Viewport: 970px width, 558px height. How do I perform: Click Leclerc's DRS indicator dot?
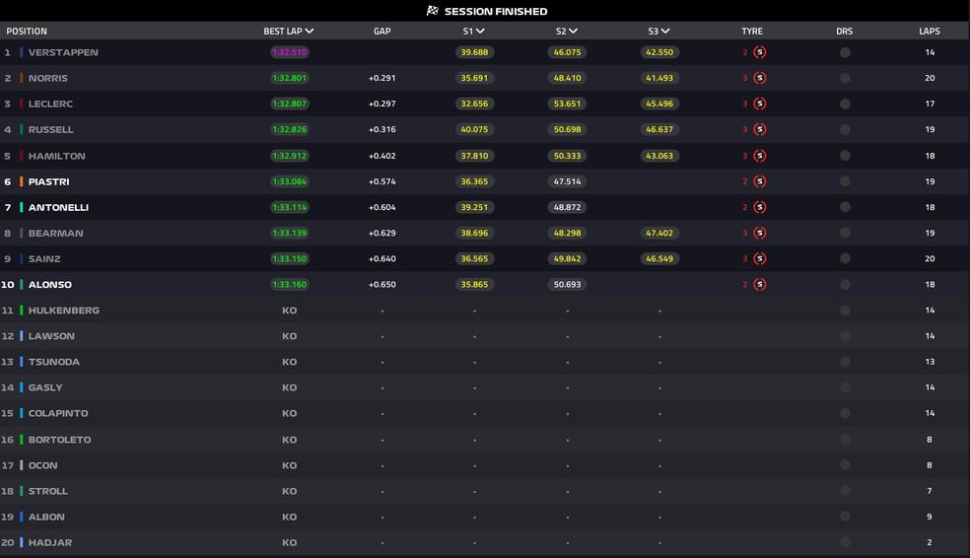(845, 104)
